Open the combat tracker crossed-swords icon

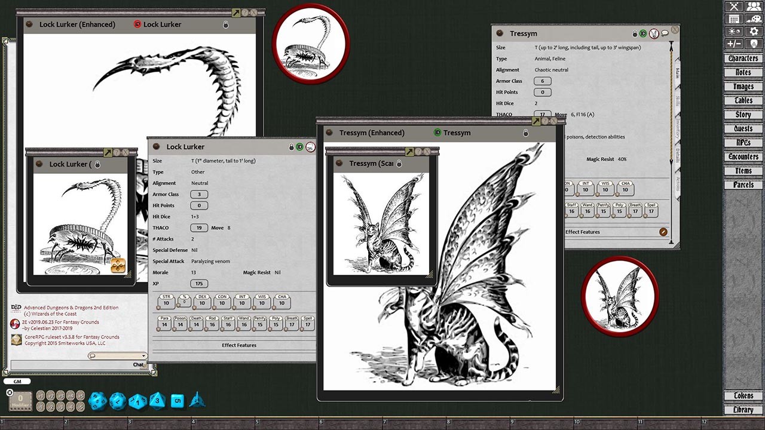coord(733,7)
